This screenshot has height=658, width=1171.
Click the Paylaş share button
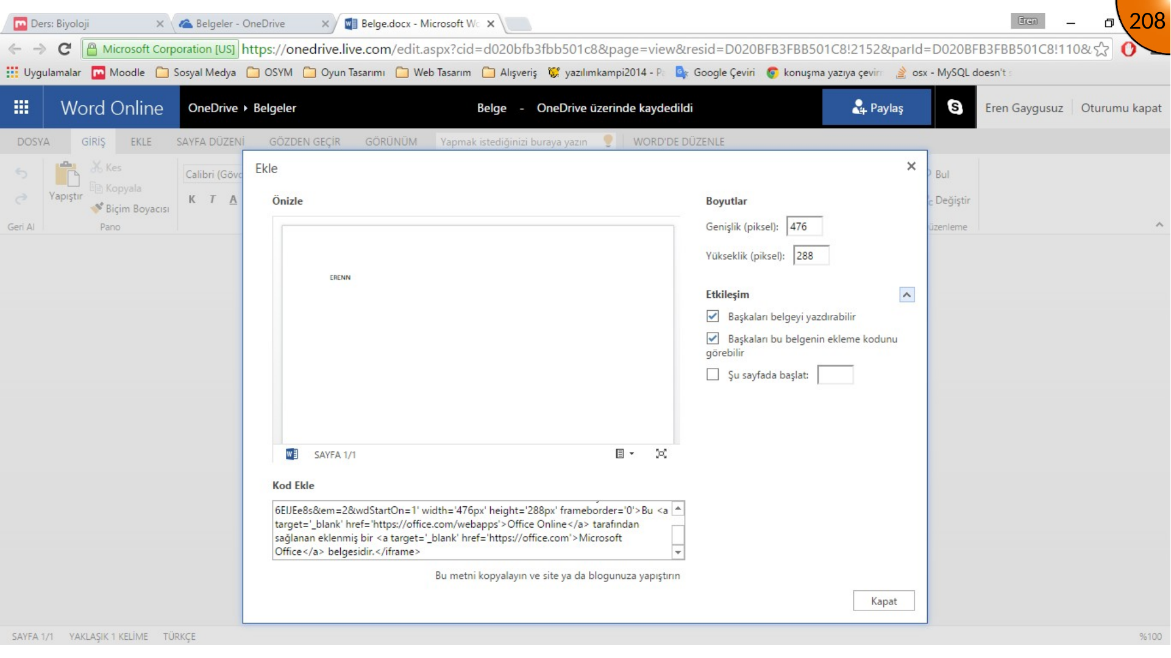coord(877,108)
